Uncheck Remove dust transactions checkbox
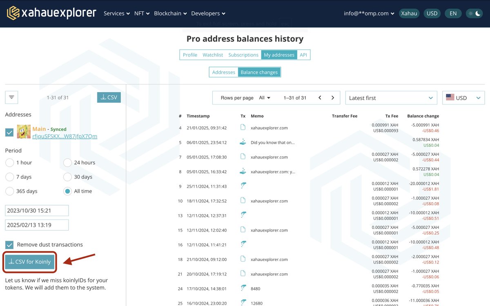The image size is (490, 306). pos(9,244)
